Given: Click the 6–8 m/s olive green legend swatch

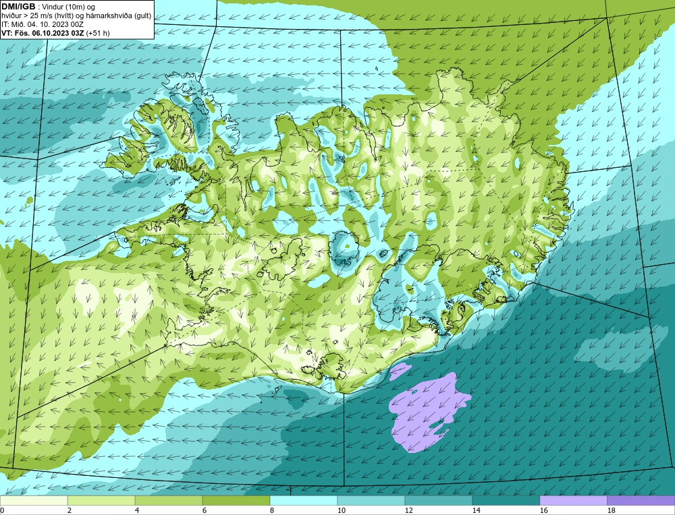Looking at the screenshot, I should click(236, 500).
